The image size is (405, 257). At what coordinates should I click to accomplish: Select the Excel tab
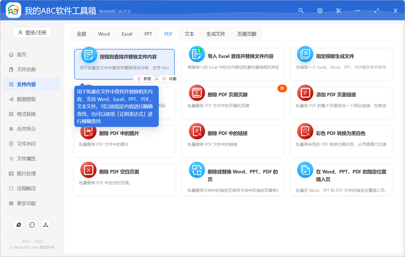pyautogui.click(x=127, y=34)
